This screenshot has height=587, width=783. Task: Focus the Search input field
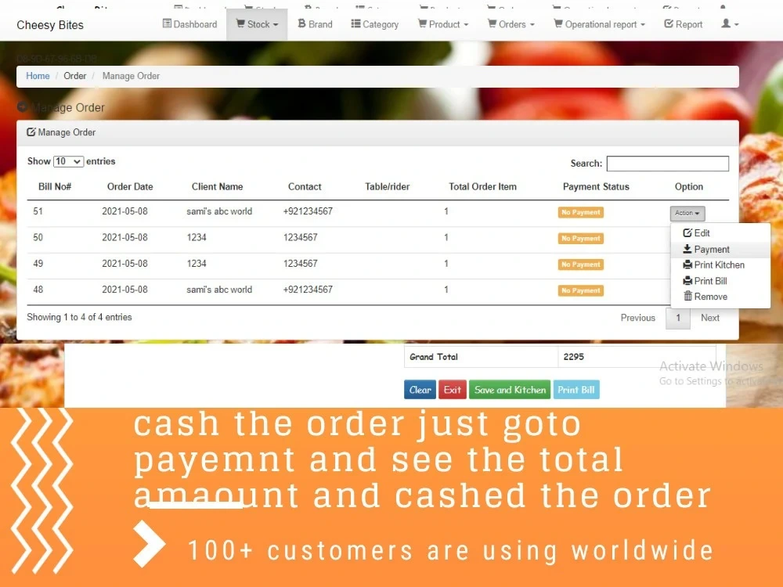tap(668, 164)
